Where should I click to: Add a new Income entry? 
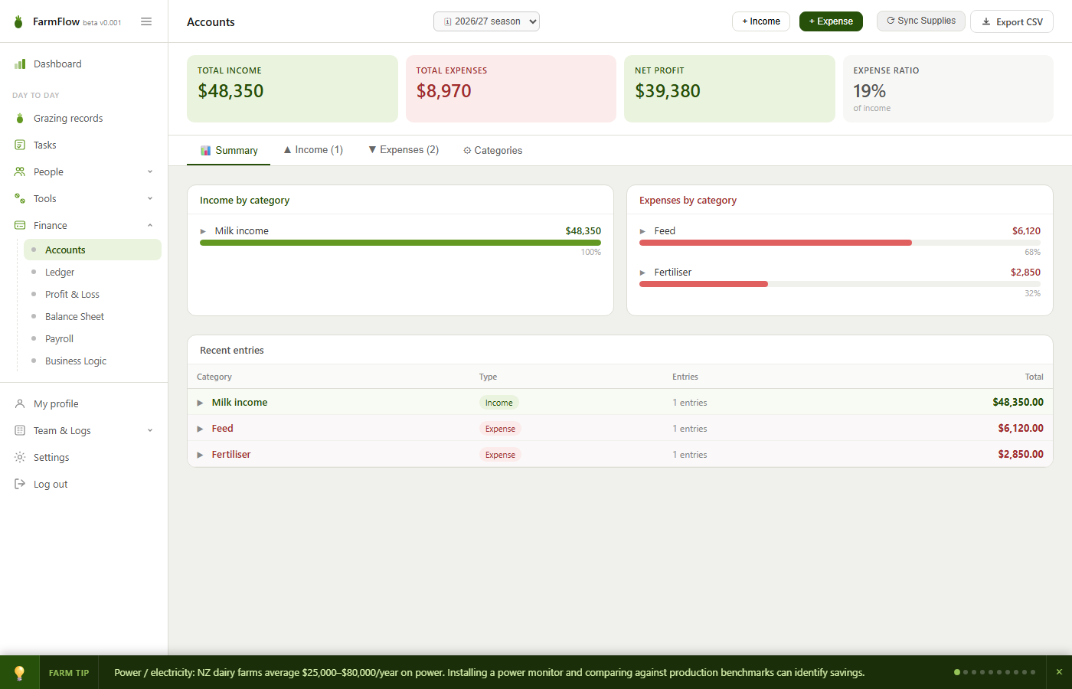761,21
